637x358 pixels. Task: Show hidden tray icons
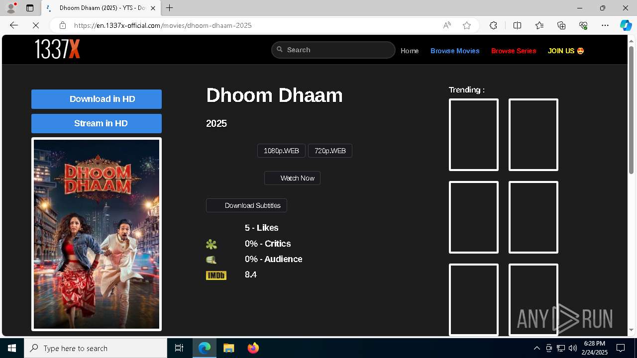pyautogui.click(x=536, y=348)
